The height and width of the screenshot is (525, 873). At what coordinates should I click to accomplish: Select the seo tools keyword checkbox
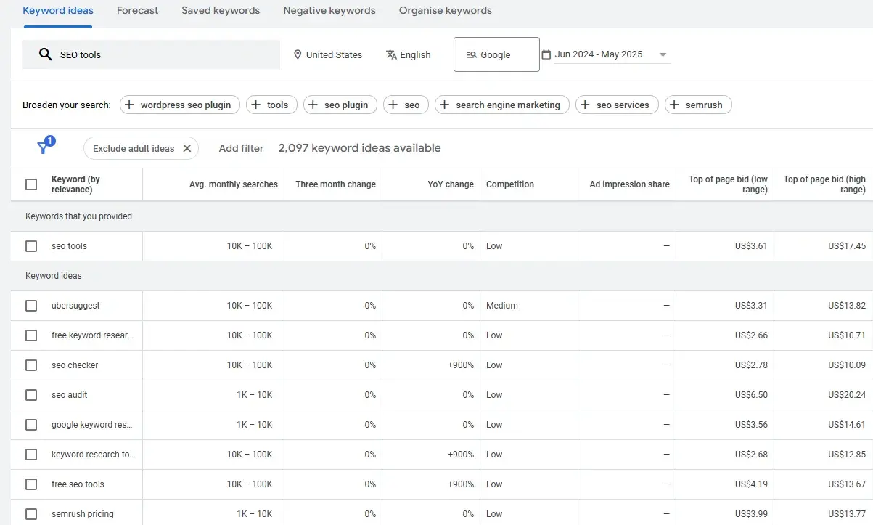[31, 245]
